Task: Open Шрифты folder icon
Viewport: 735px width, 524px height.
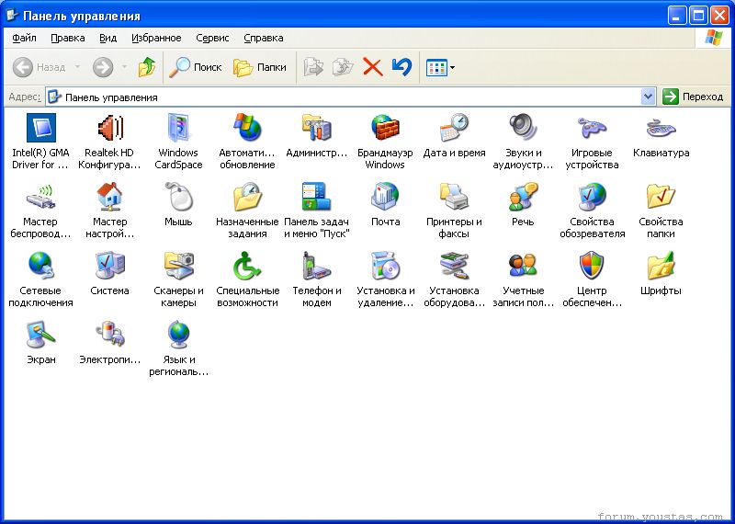Action: pyautogui.click(x=661, y=266)
